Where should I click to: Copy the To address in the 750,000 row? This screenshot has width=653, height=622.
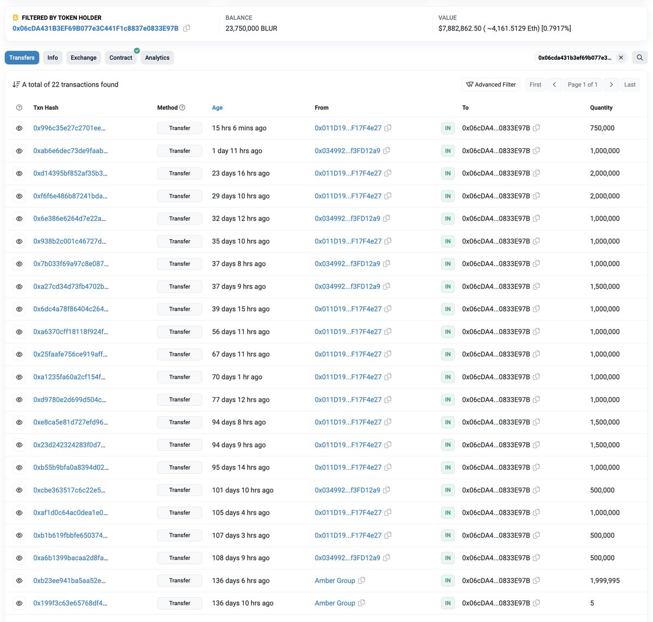coord(537,128)
